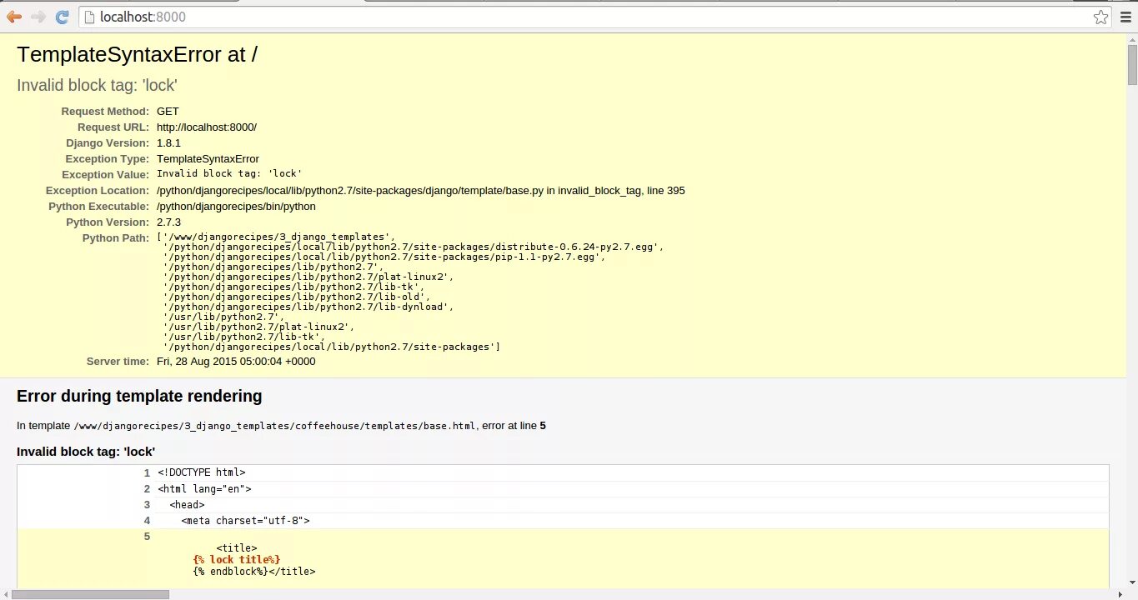
Task: Click the Server time value
Action: point(236,362)
